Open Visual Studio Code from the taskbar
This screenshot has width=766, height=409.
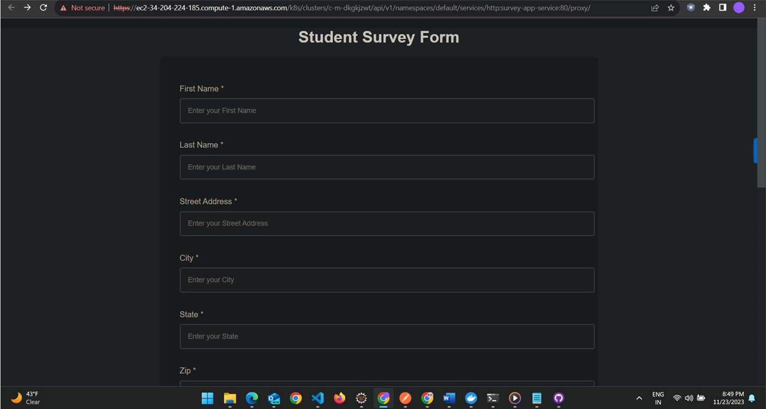pyautogui.click(x=317, y=399)
